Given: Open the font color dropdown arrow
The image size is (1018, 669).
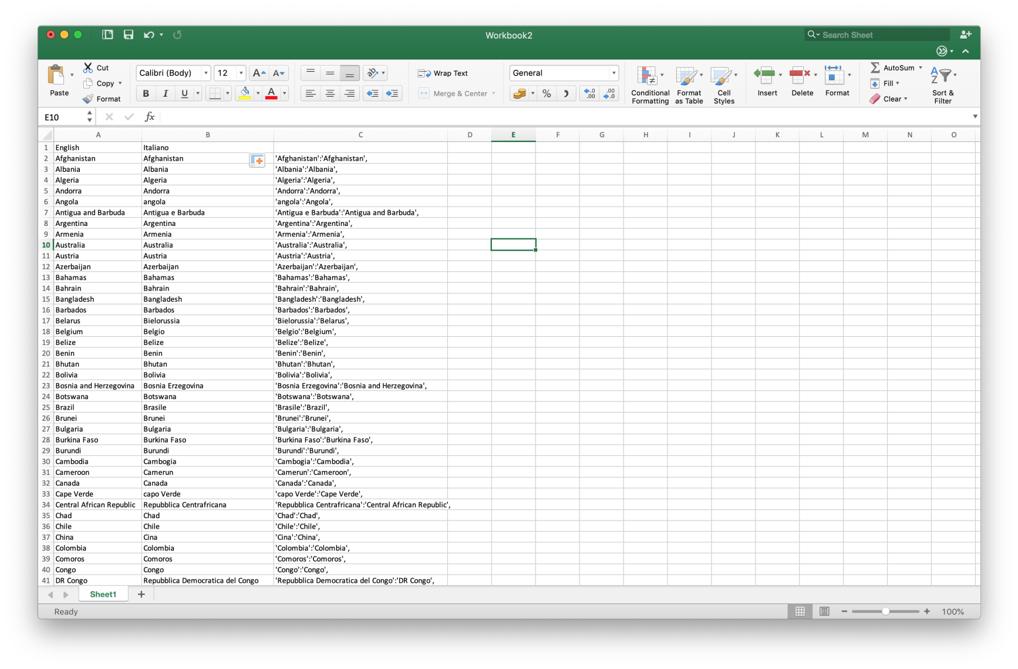Looking at the screenshot, I should click(284, 93).
